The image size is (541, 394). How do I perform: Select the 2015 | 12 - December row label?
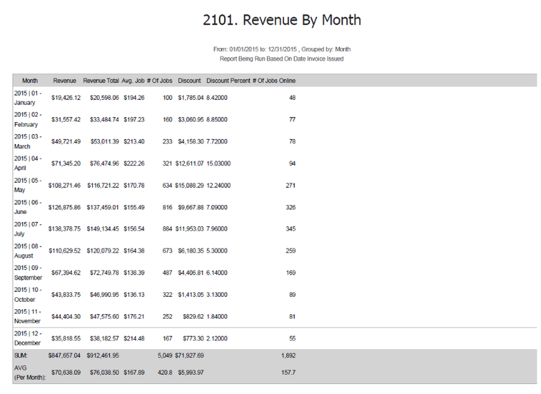click(x=28, y=338)
